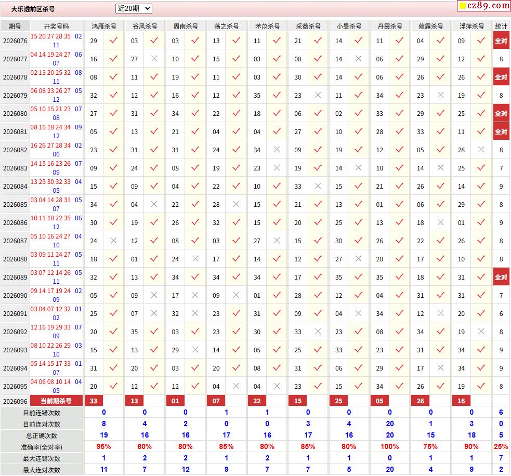Click the 准确率(全对率) row label
Viewport: 511px width, 476px height.
pyautogui.click(x=42, y=447)
